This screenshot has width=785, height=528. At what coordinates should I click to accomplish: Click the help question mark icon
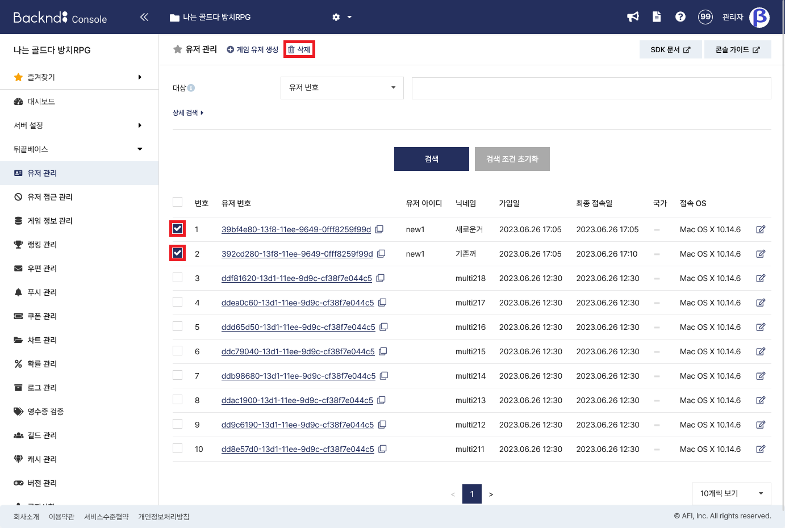pos(680,17)
